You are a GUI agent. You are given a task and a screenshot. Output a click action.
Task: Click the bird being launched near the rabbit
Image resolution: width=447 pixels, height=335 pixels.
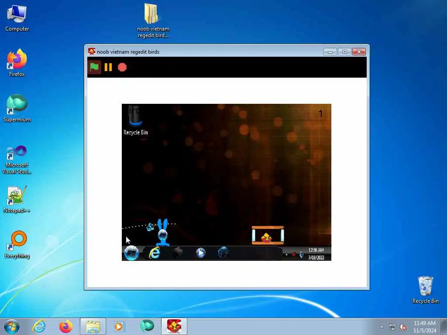tap(150, 227)
